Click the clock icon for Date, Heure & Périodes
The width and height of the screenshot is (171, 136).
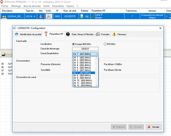tap(68, 34)
